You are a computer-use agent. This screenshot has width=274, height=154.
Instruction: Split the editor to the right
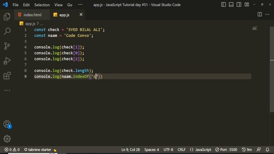pyautogui.click(x=260, y=15)
